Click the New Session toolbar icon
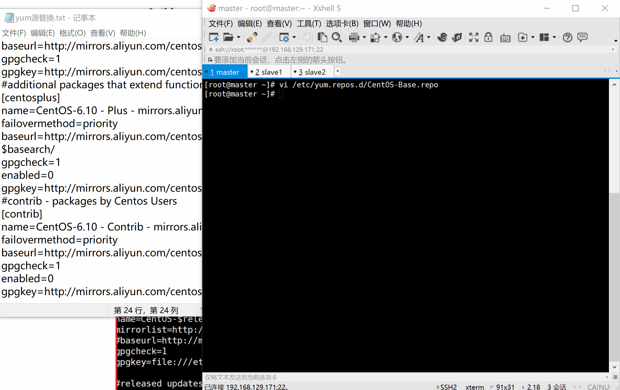The image size is (620, 390). pyautogui.click(x=214, y=38)
